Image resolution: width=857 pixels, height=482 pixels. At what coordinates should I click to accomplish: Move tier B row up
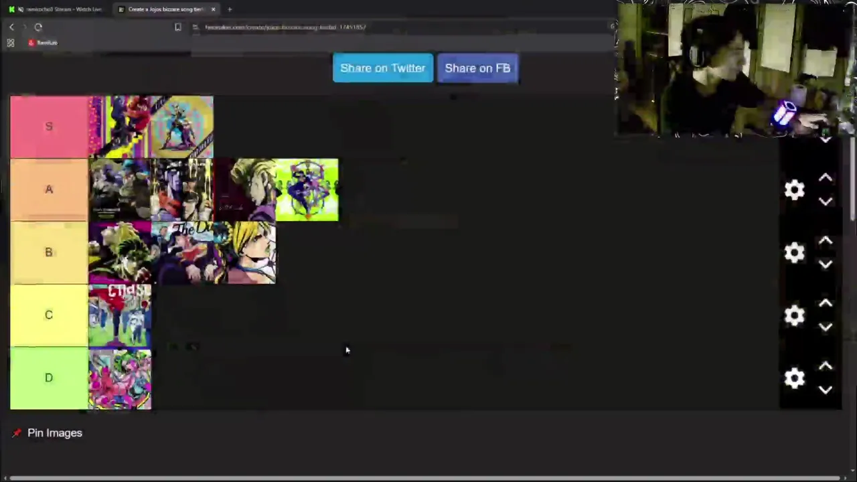(x=825, y=241)
